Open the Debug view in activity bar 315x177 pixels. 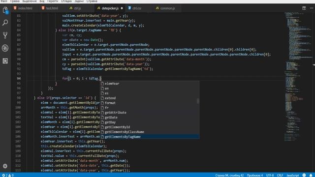click(5, 48)
